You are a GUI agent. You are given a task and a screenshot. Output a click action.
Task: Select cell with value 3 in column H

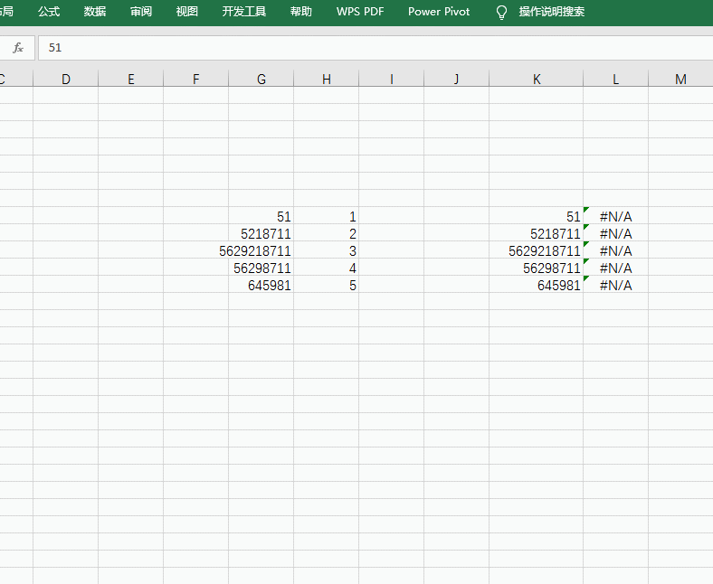click(326, 250)
